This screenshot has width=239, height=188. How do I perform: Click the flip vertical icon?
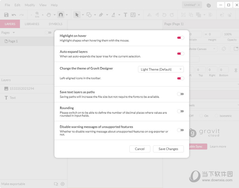point(157,15)
